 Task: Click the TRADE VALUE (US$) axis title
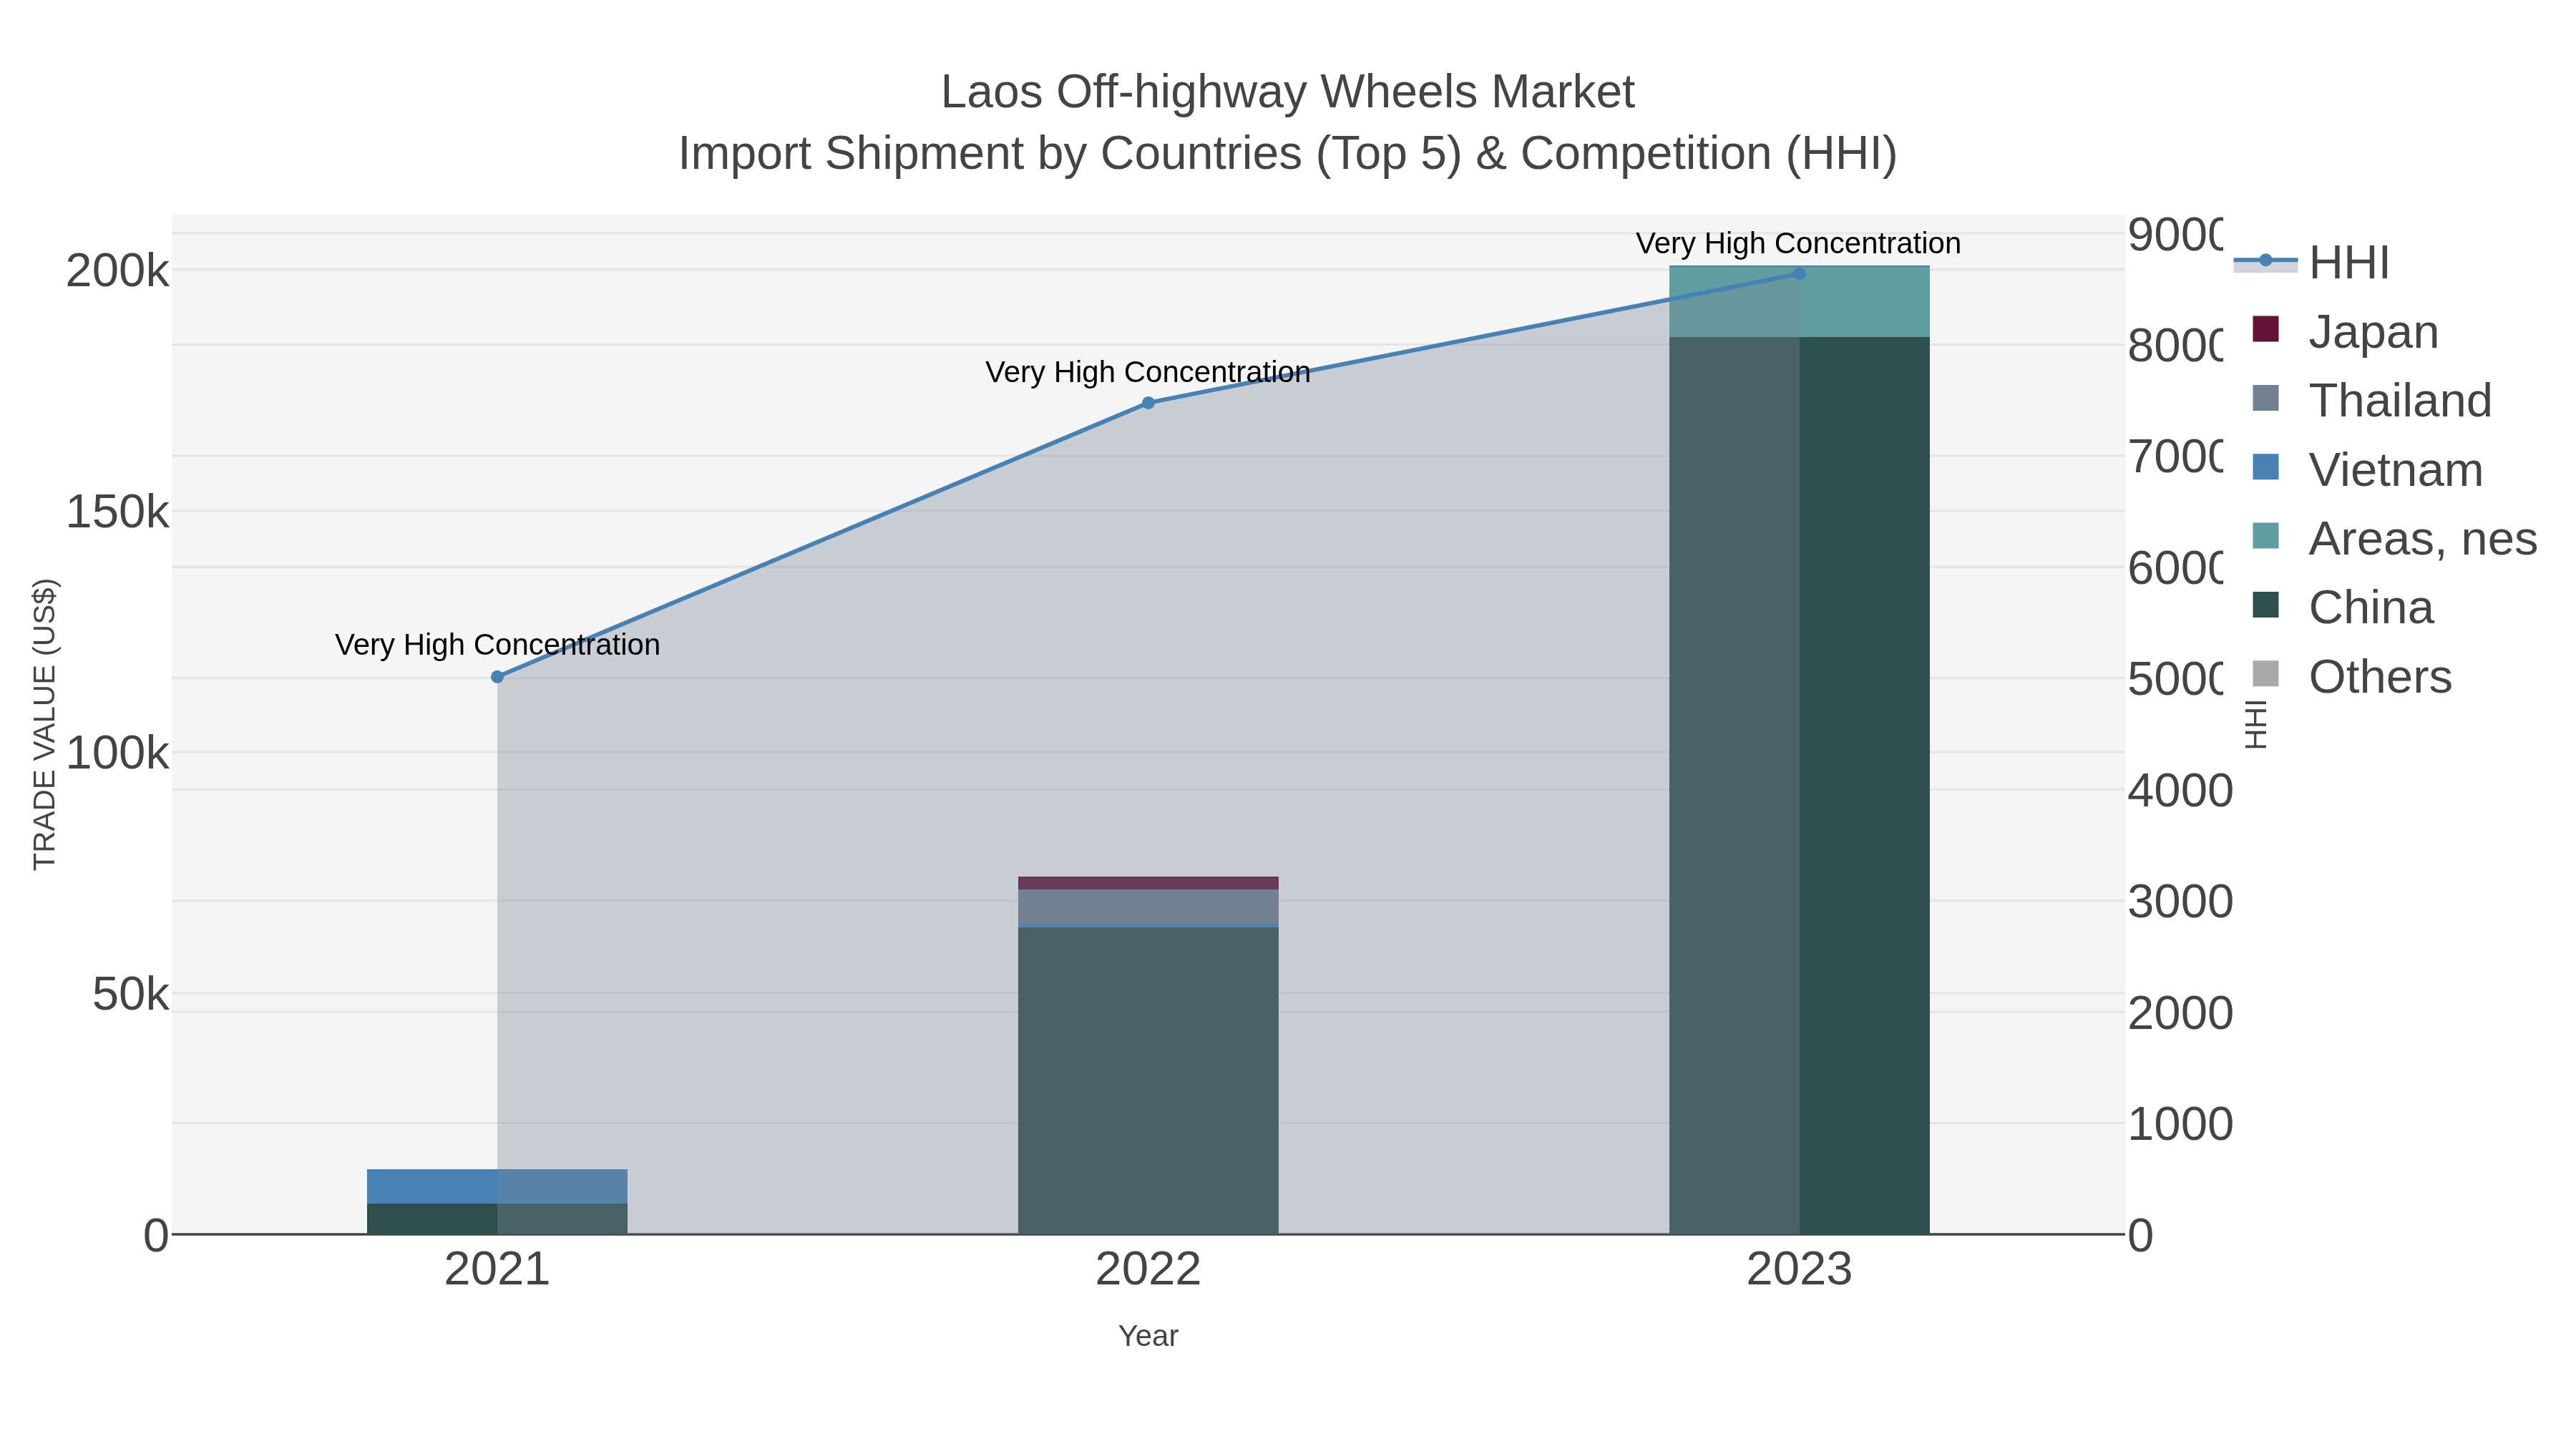coord(45,724)
